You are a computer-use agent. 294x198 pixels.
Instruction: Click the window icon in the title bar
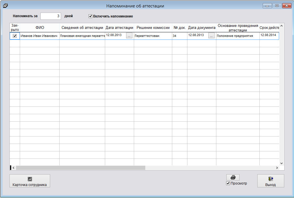(x=5, y=5)
